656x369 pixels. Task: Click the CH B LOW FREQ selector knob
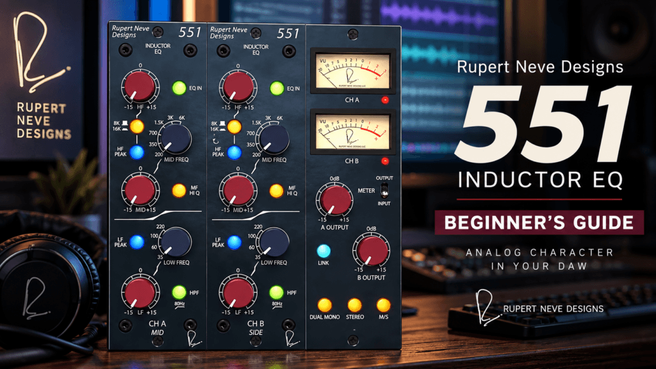pos(273,242)
